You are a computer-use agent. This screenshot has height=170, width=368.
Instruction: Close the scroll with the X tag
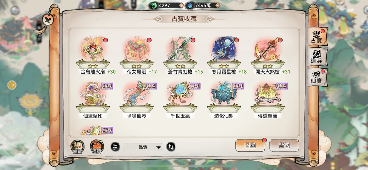pyautogui.click(x=48, y=20)
